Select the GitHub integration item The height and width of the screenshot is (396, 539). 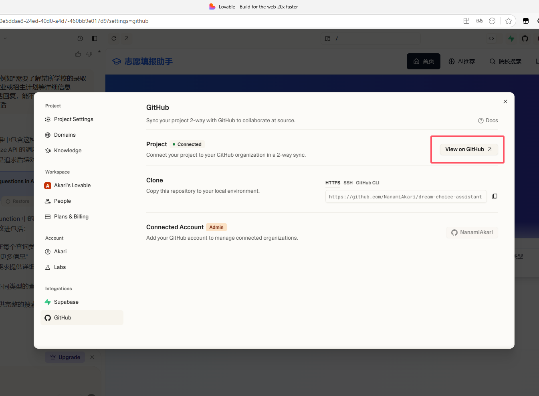point(82,318)
